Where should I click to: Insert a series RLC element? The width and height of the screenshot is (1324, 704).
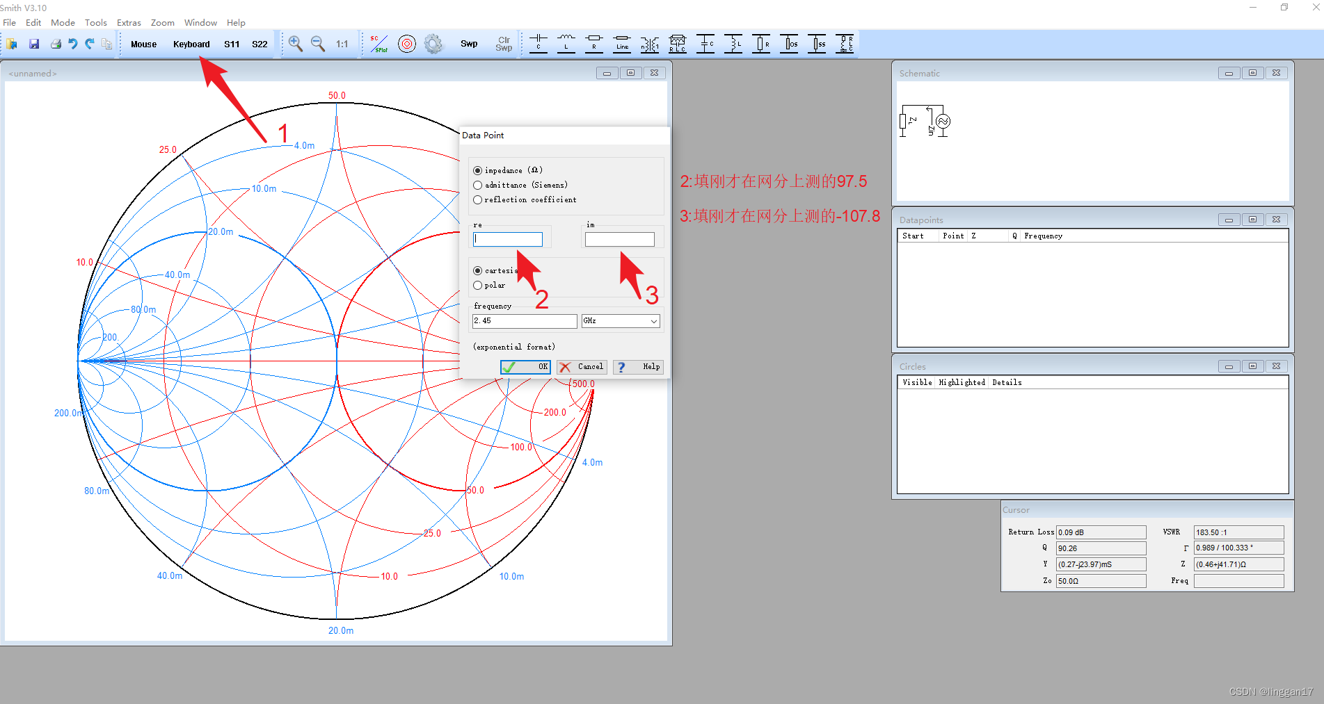(678, 44)
